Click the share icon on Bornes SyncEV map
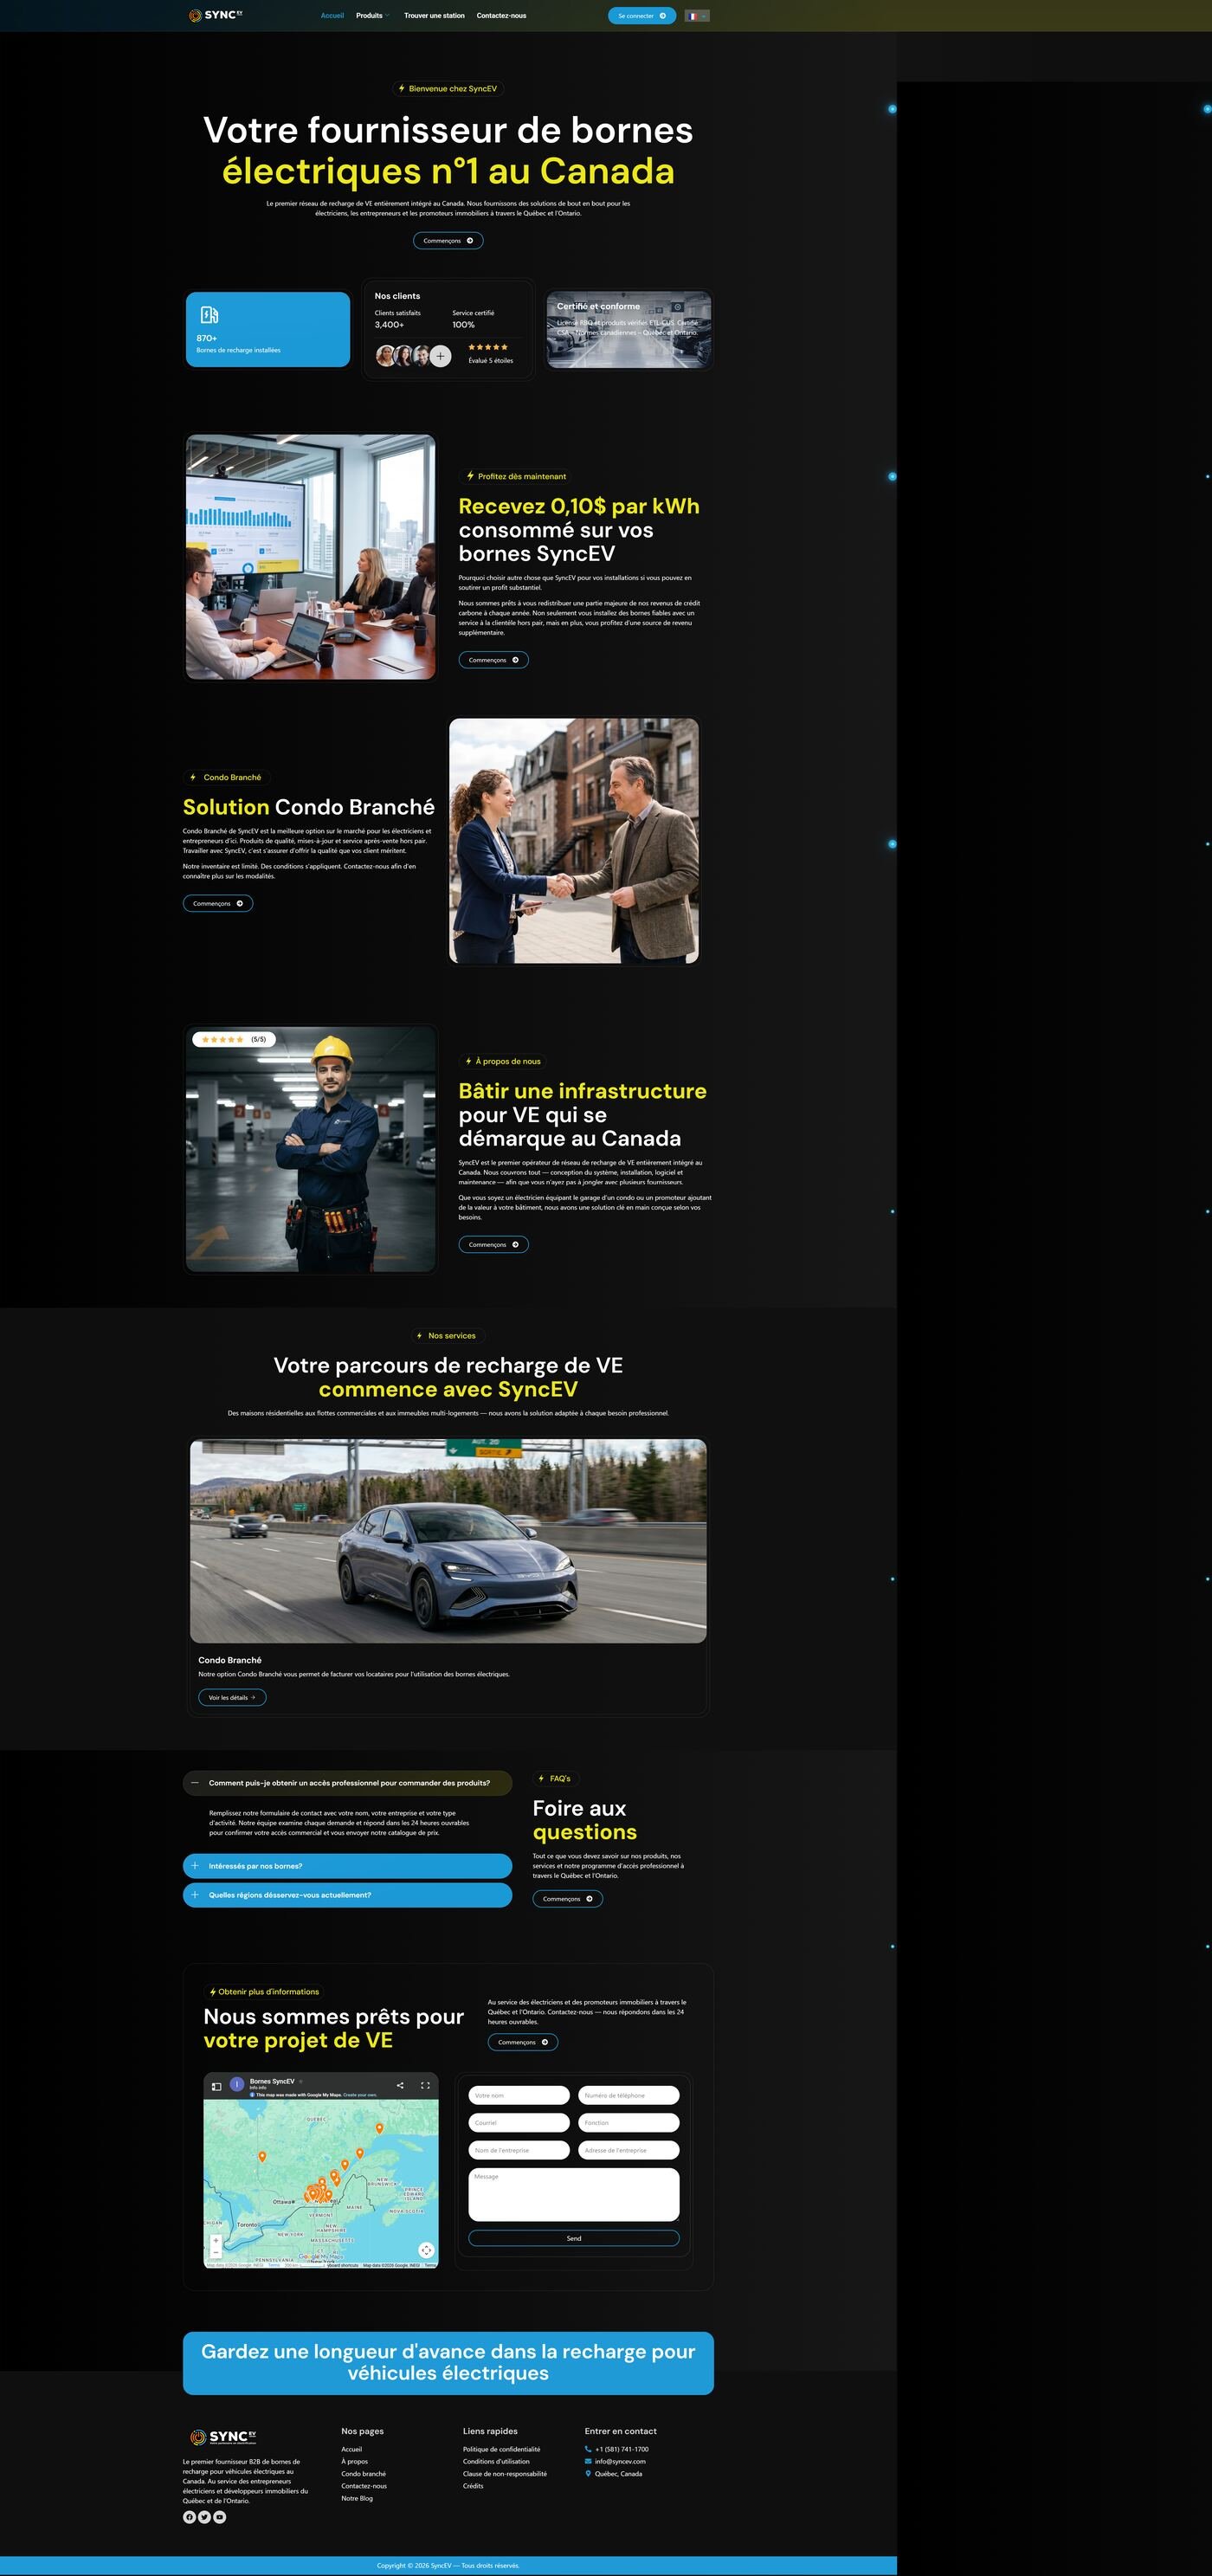Screen dimensions: 1212x2576 pos(400,2085)
